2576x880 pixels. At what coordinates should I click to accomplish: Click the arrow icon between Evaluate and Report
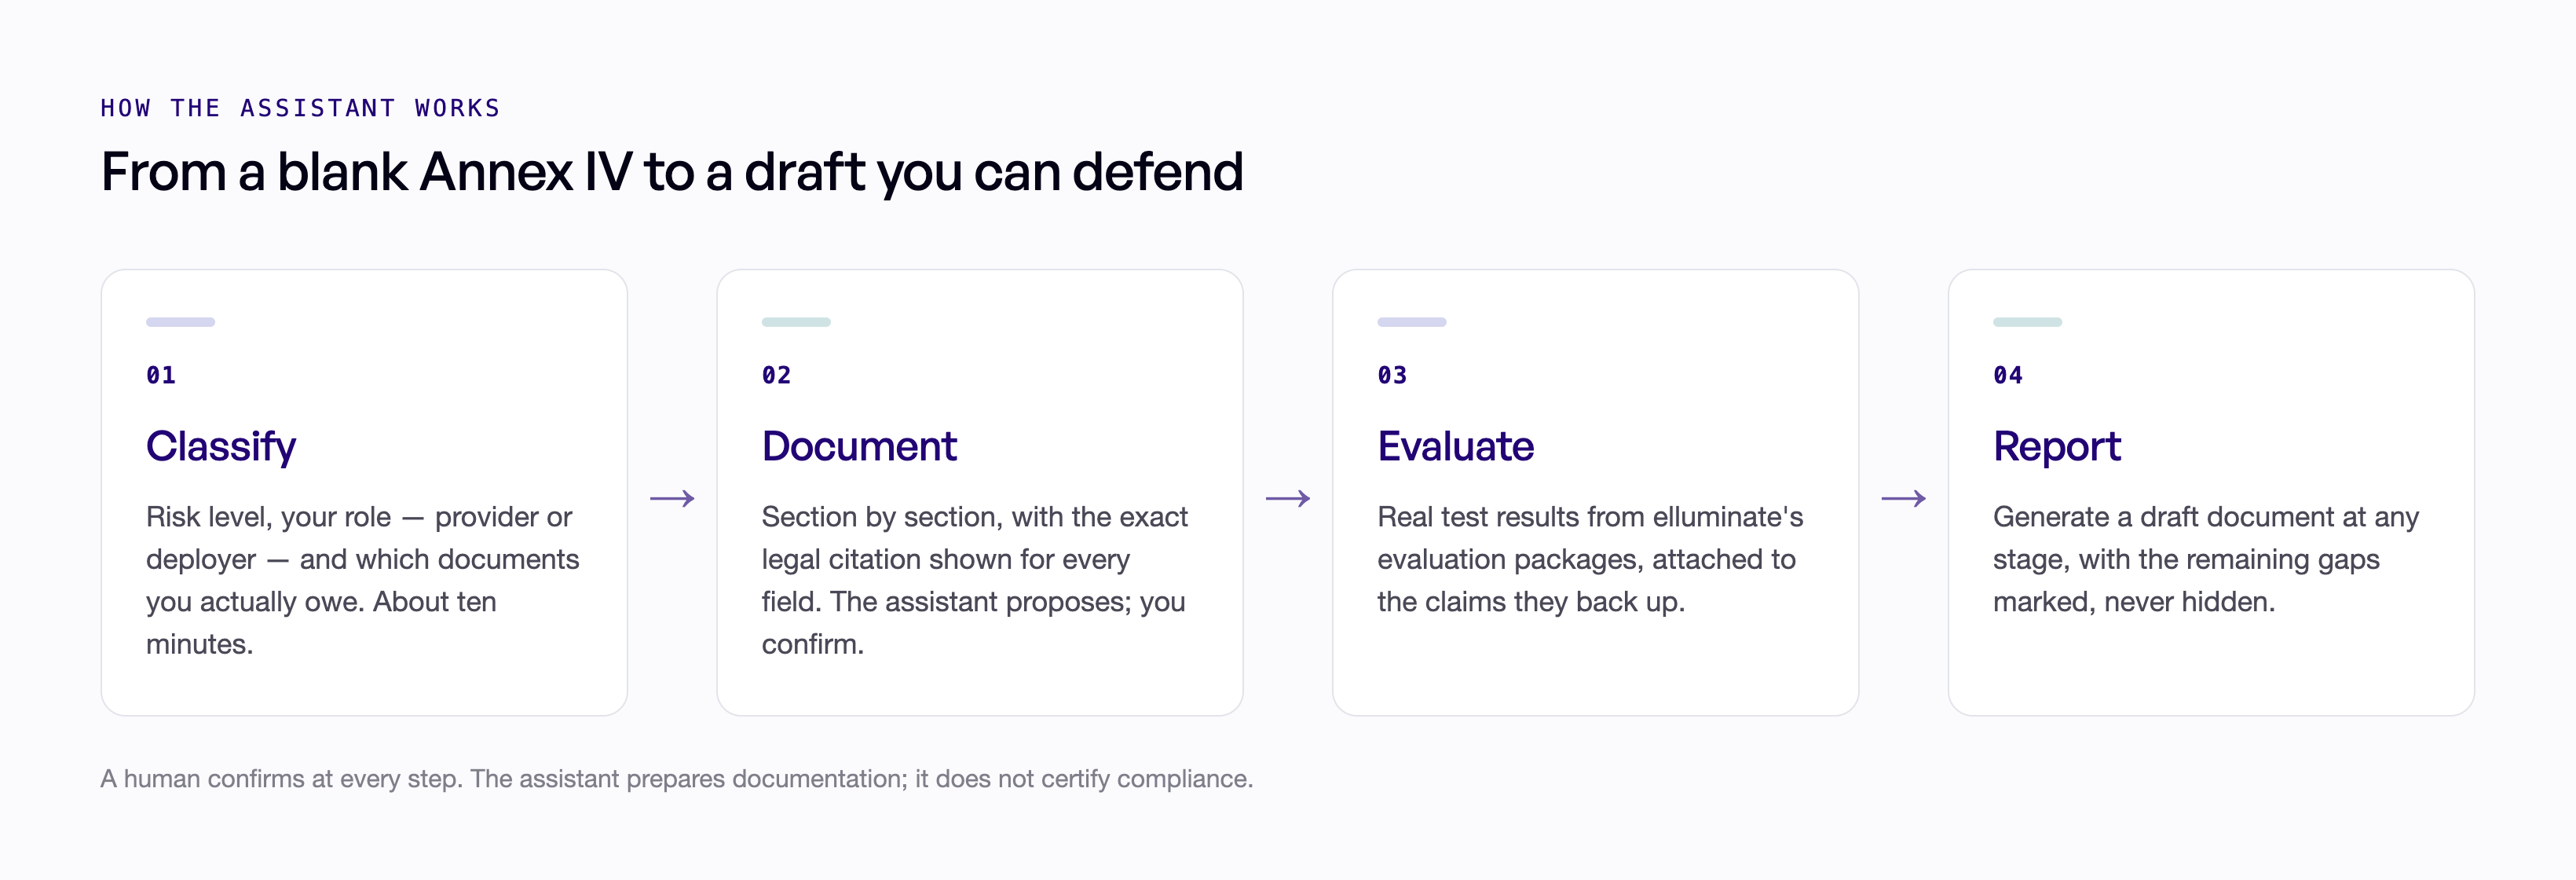coord(1904,498)
